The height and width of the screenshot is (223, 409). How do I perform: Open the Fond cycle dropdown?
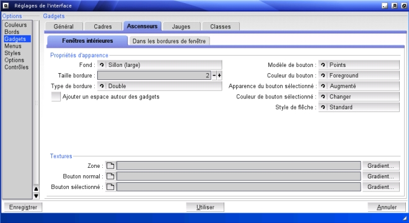click(x=160, y=64)
